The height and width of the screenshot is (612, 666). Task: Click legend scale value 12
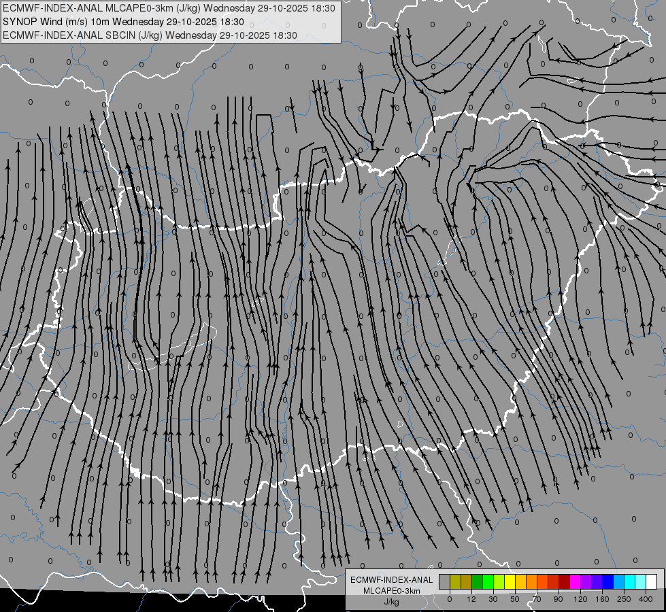pos(471,599)
